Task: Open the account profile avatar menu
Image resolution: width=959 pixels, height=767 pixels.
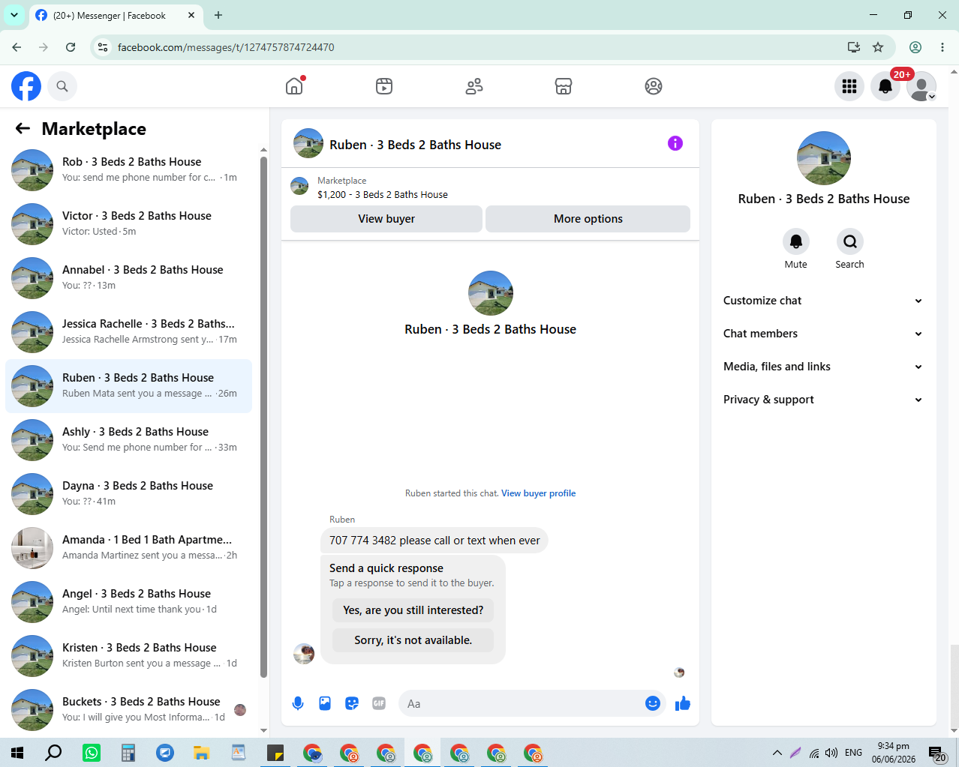Action: [x=921, y=86]
